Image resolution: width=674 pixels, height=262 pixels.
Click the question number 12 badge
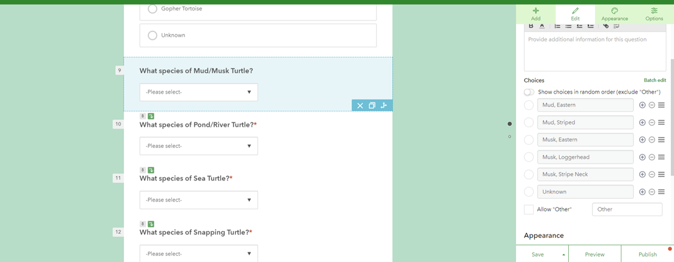pos(118,232)
